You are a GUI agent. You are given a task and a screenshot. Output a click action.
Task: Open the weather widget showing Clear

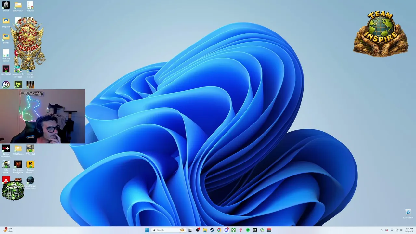point(8,230)
